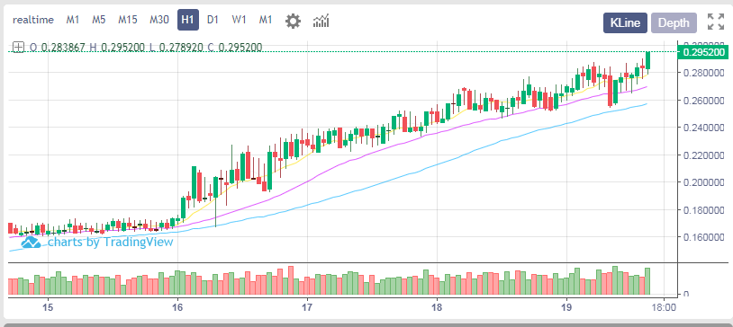Click the TradingView cloud logo
The image size is (733, 327).
coord(32,242)
